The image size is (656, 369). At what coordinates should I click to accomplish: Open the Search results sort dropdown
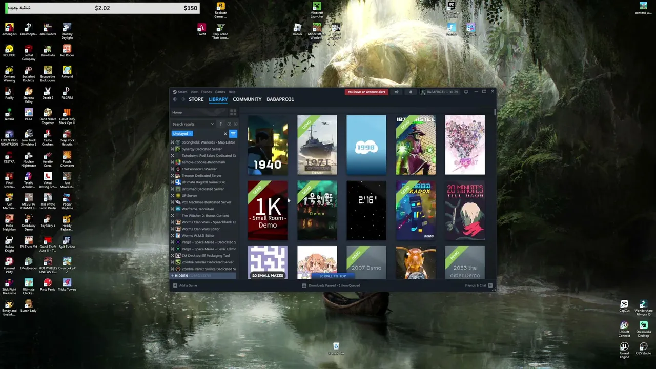click(193, 124)
